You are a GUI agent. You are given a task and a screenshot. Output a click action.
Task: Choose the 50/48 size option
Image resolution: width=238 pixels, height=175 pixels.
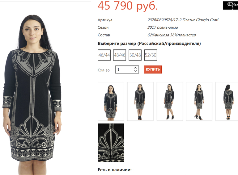click(x=135, y=55)
